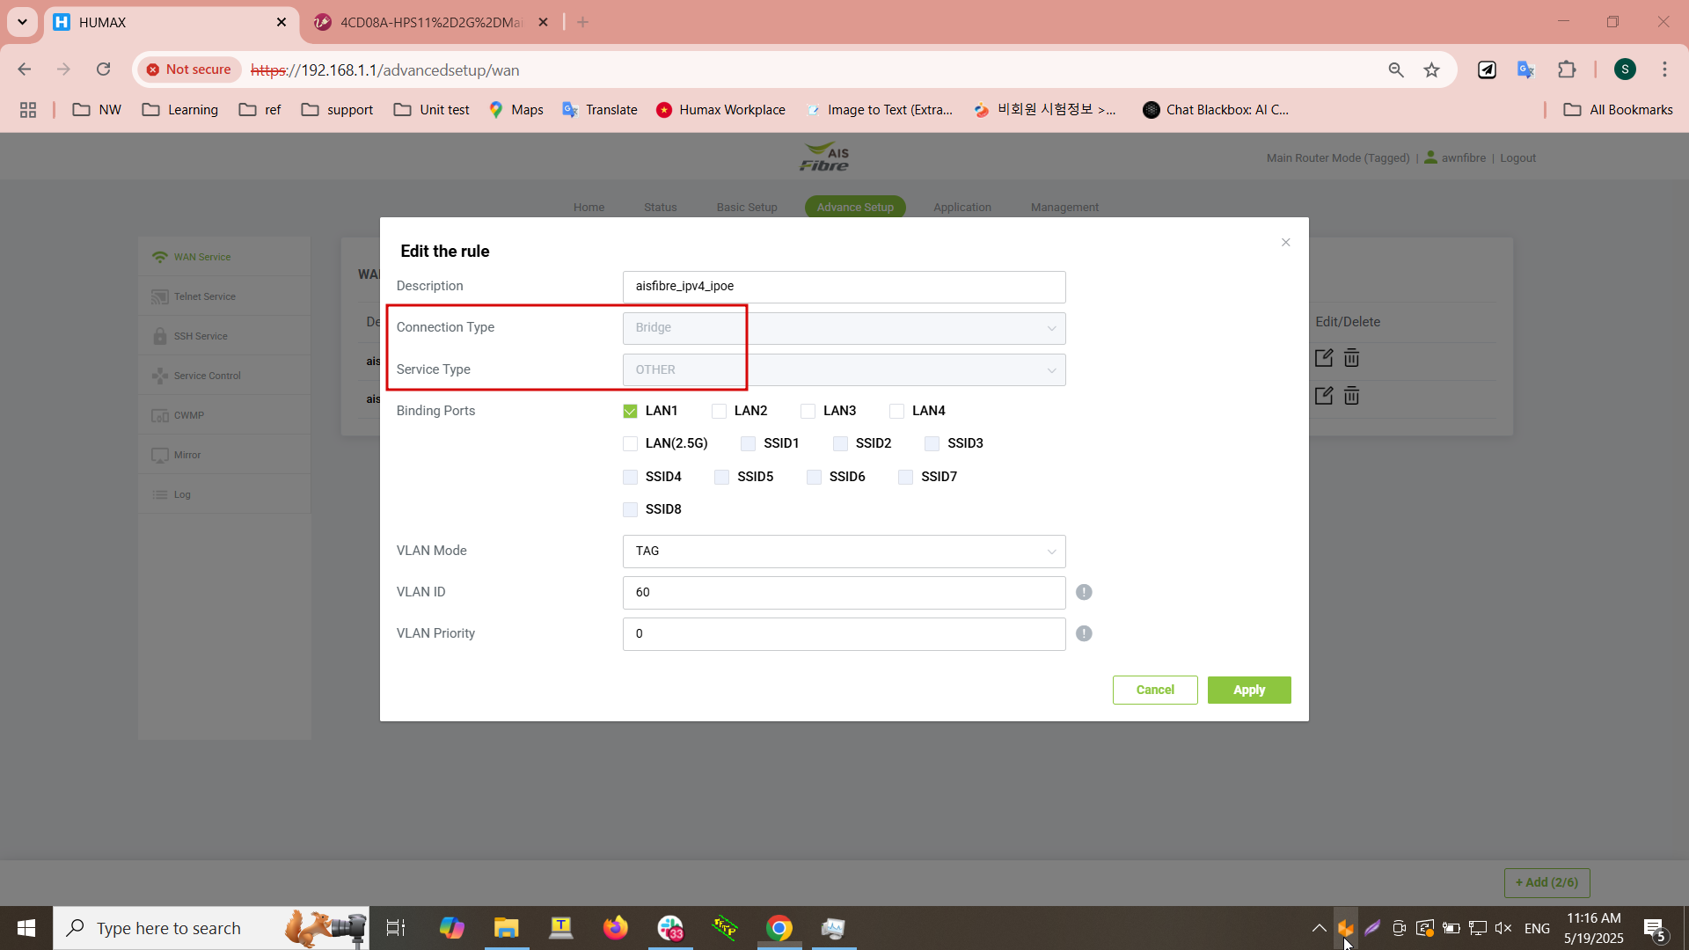Check the SSID8 binding port
The image size is (1689, 950).
click(x=630, y=509)
